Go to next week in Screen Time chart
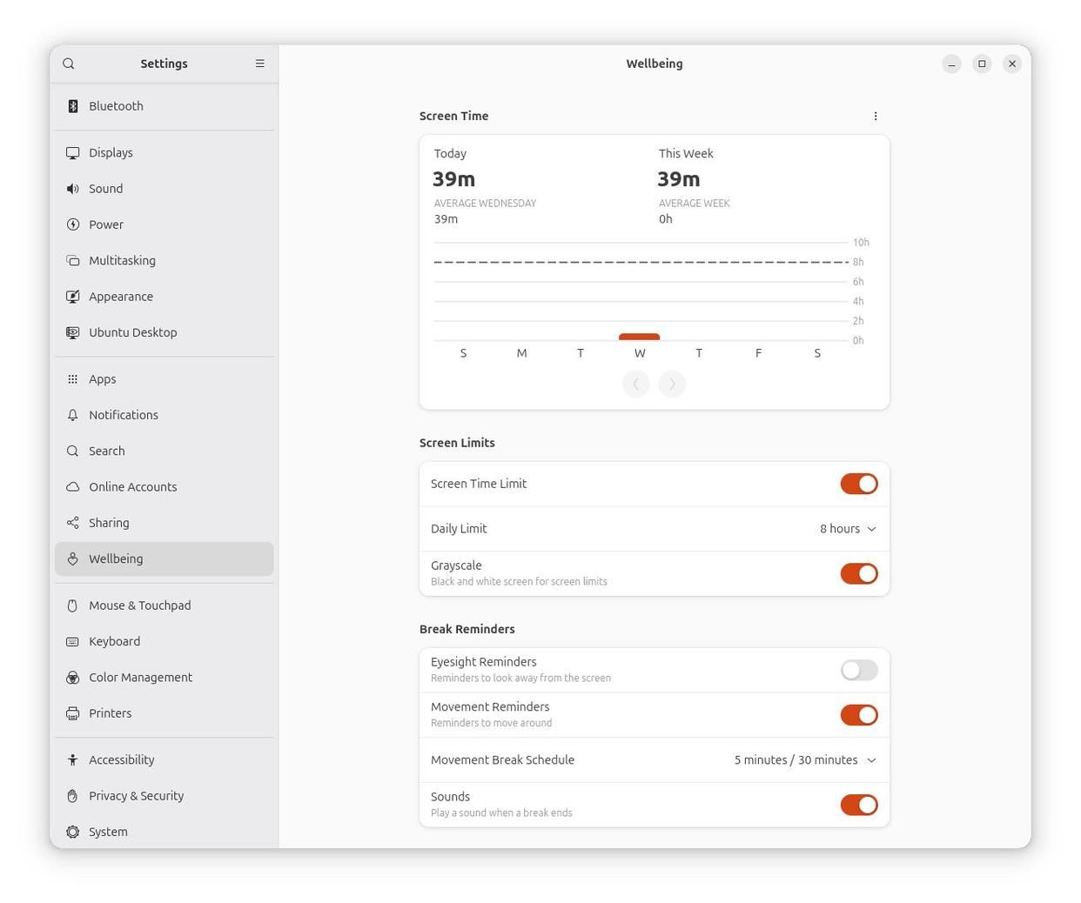This screenshot has width=1081, height=903. [x=672, y=384]
